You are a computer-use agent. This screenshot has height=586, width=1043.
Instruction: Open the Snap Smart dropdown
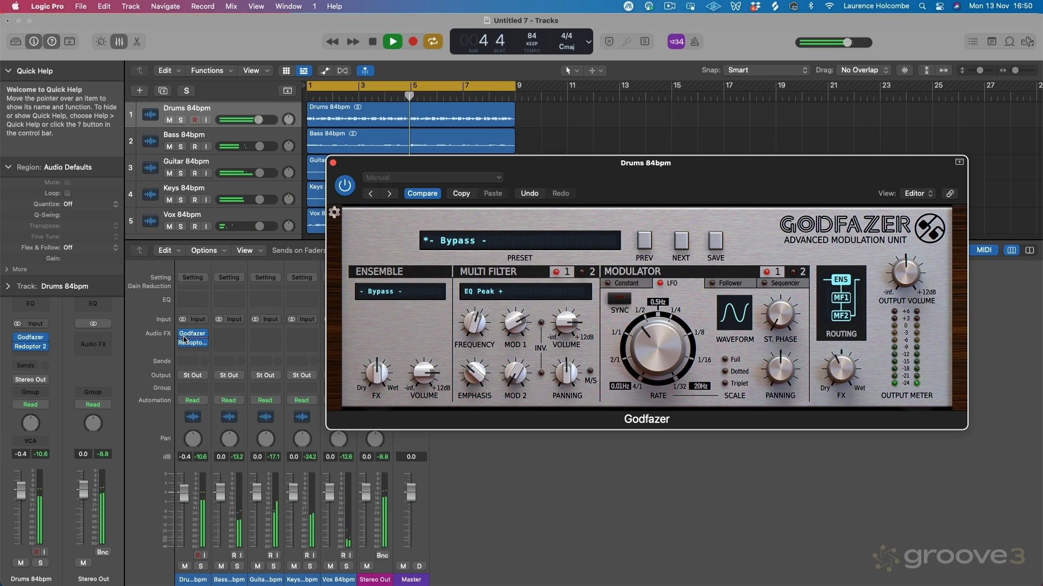tap(767, 71)
